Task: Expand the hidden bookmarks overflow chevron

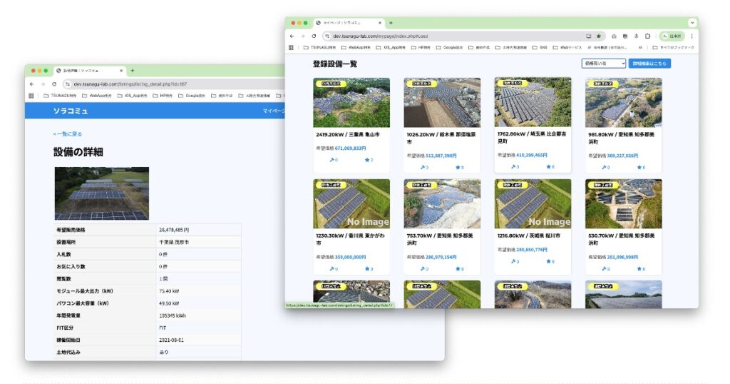Action: pyautogui.click(x=640, y=47)
